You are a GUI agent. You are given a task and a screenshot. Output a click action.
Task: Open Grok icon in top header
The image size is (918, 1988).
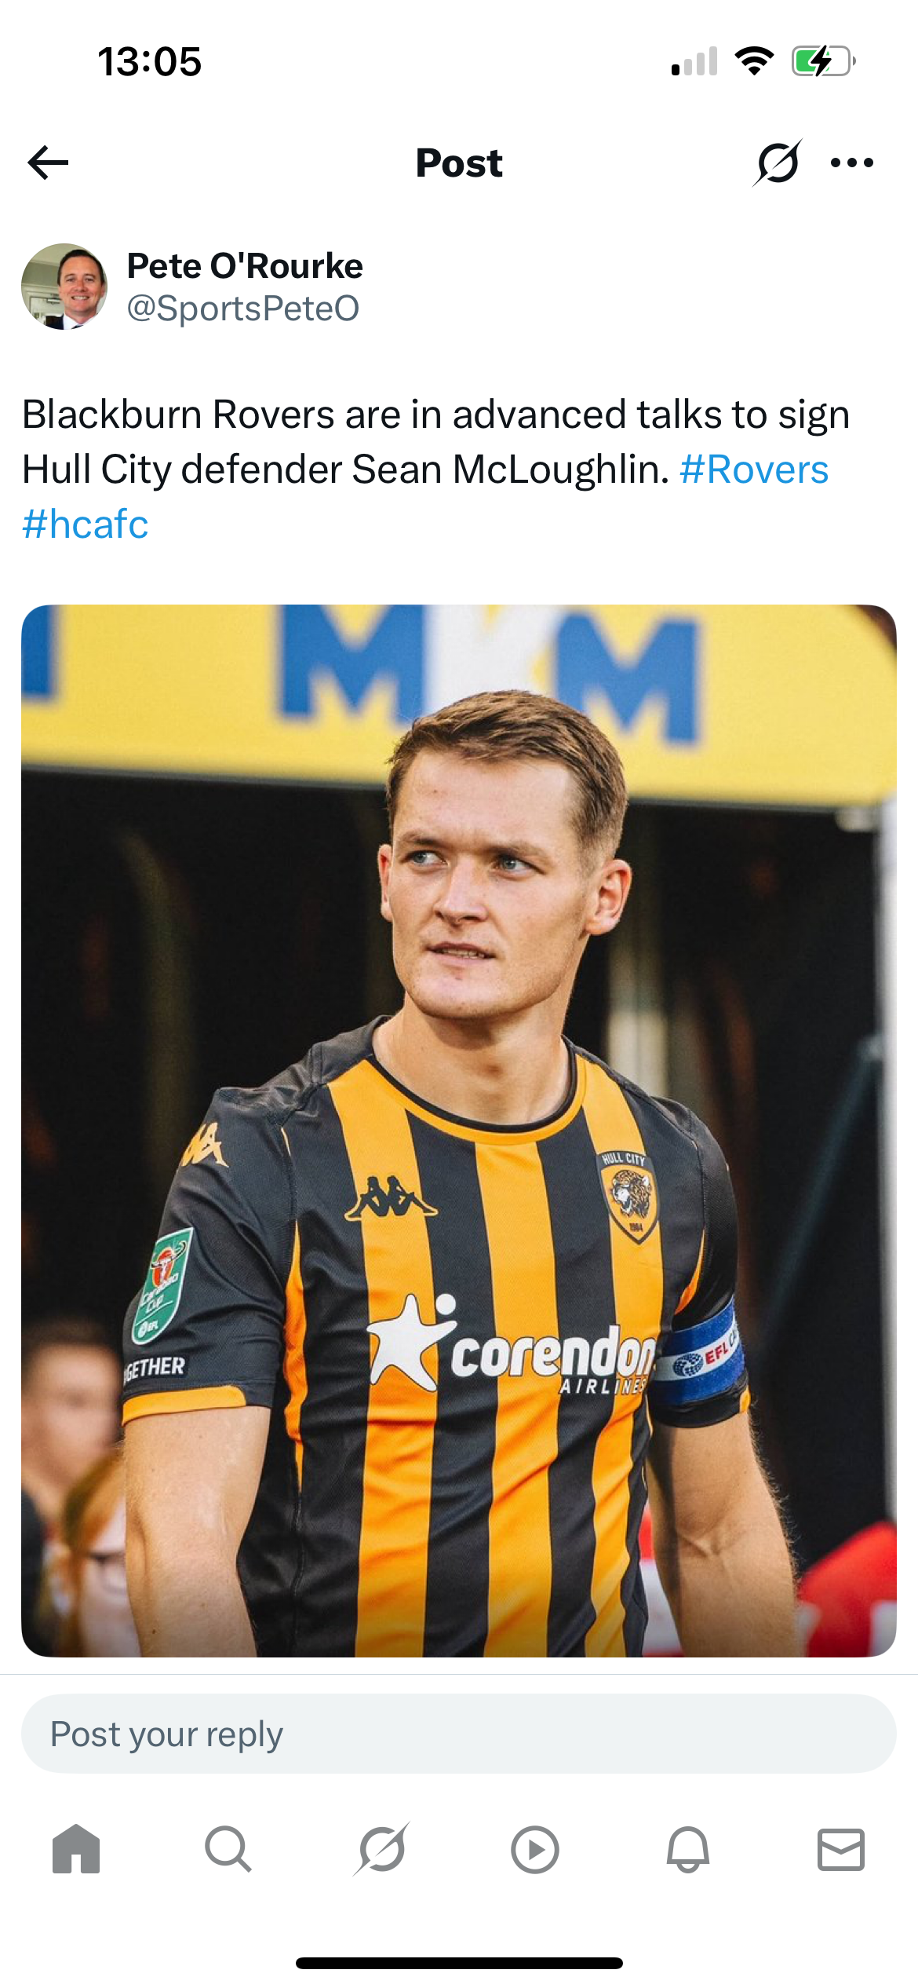[x=778, y=163]
